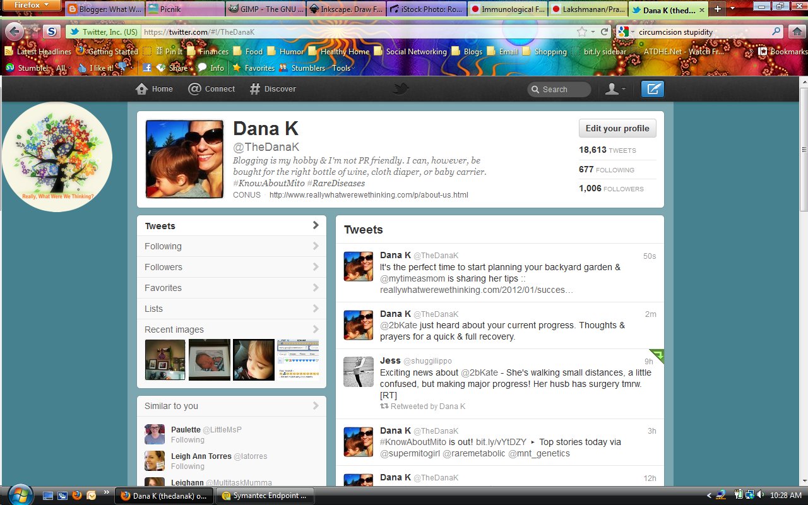The image size is (808, 505).
Task: Toggle following for Leigh Ann Torres
Action: [x=187, y=466]
